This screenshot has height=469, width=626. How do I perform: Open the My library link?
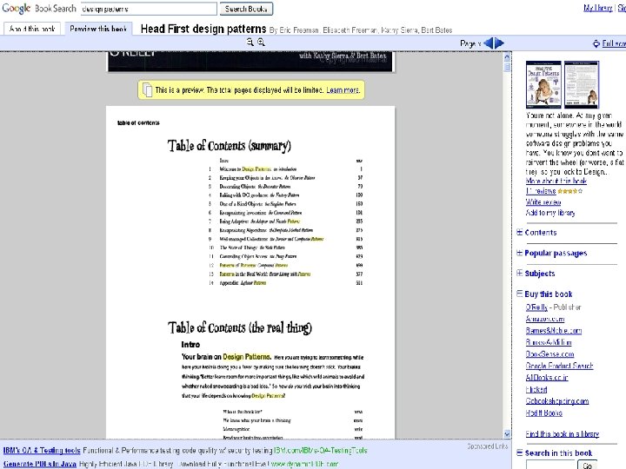597,8
